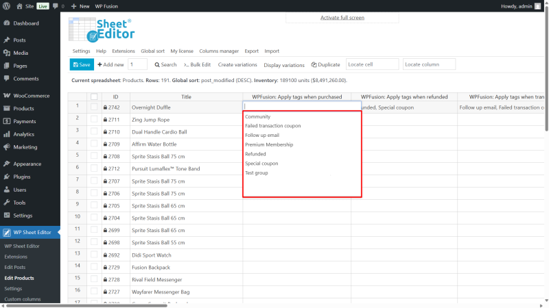Click the Site home icon in admin bar
Image resolution: width=549 pixels, height=308 pixels.
[20, 6]
